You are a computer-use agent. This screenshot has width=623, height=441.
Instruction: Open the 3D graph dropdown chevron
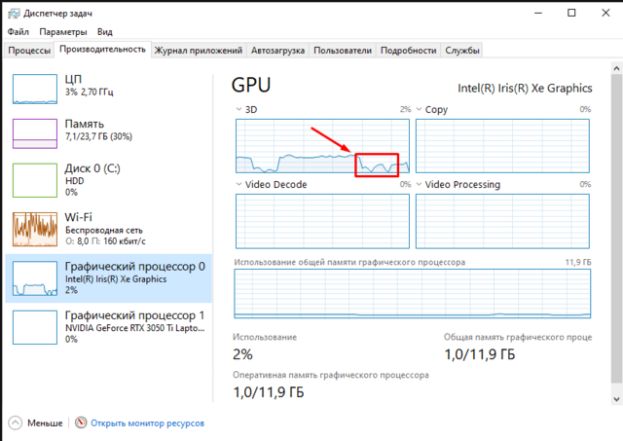coord(239,110)
